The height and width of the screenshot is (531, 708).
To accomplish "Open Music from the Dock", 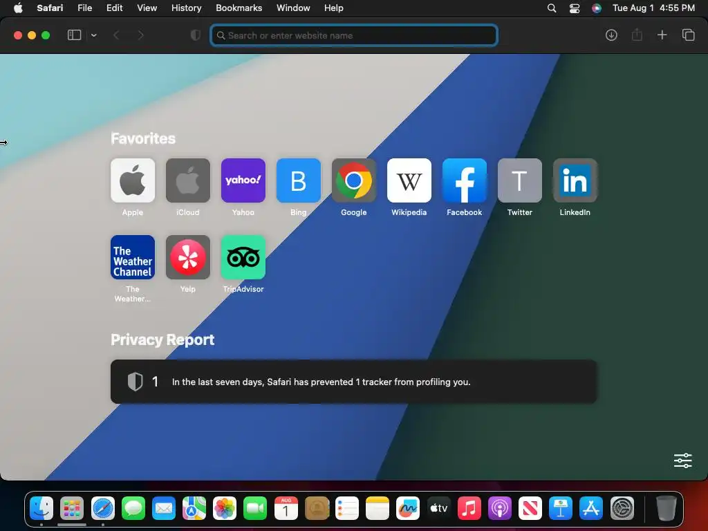I will point(469,508).
